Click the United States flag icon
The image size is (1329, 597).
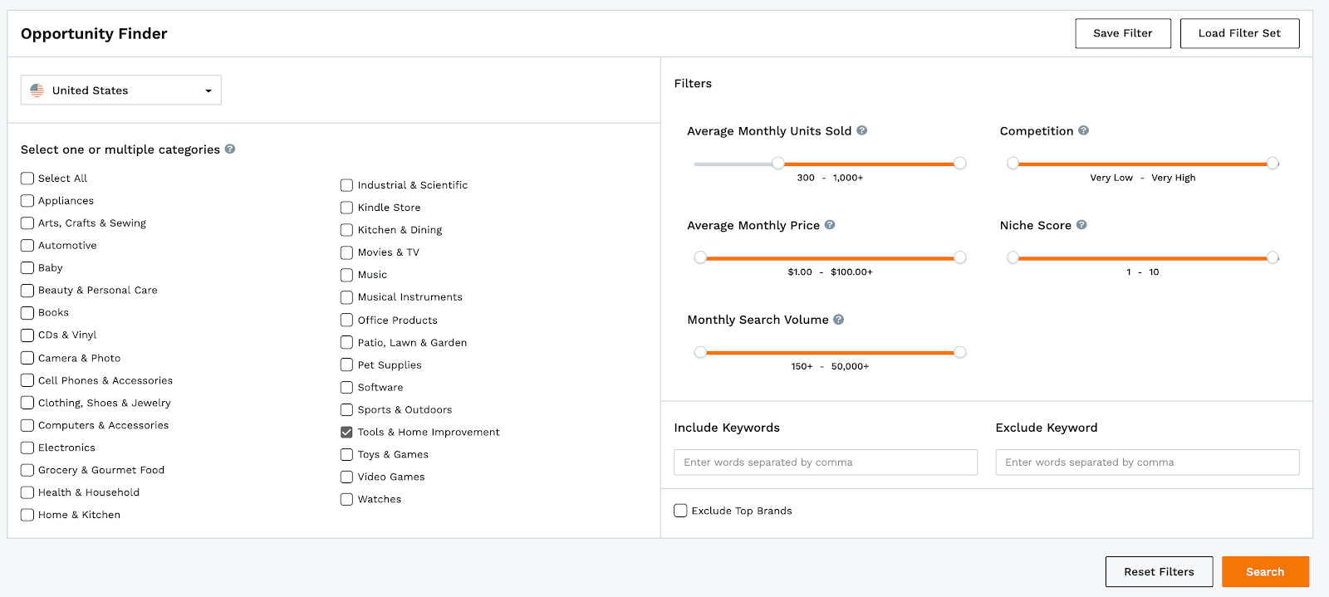[x=37, y=91]
